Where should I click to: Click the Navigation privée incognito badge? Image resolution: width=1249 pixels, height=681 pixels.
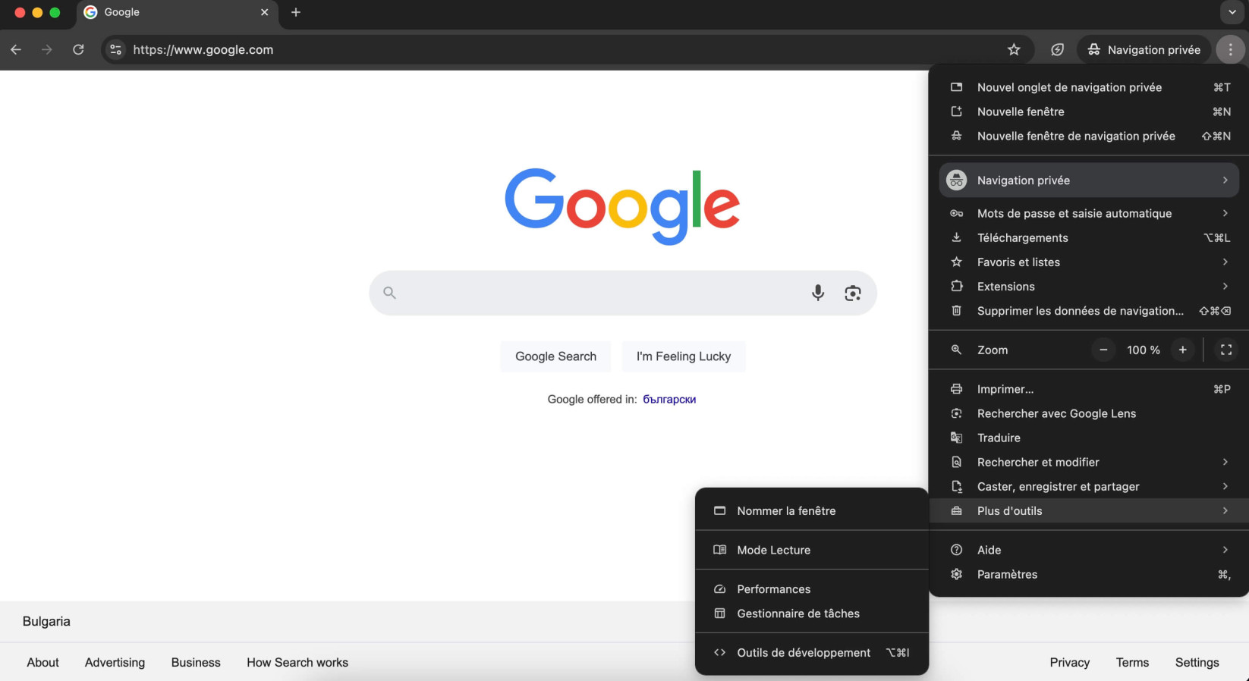pyautogui.click(x=1144, y=49)
